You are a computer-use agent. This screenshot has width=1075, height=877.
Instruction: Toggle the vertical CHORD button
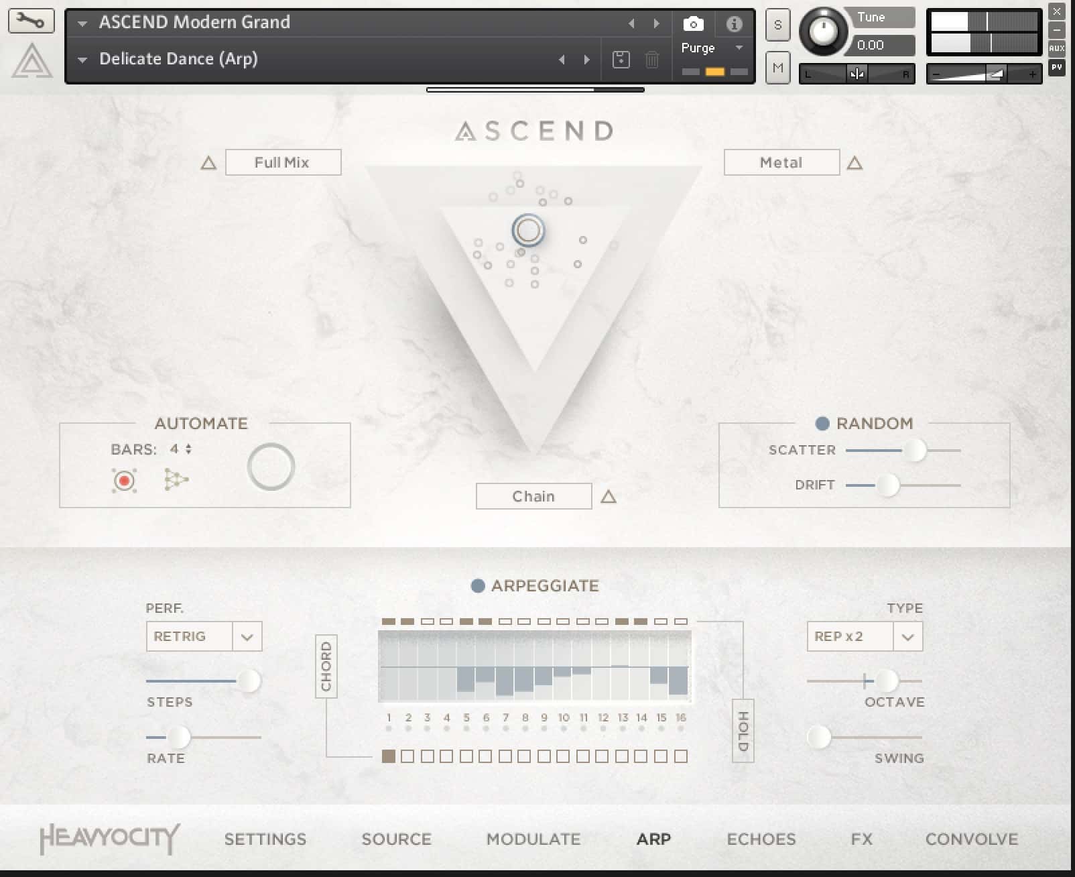pos(326,666)
